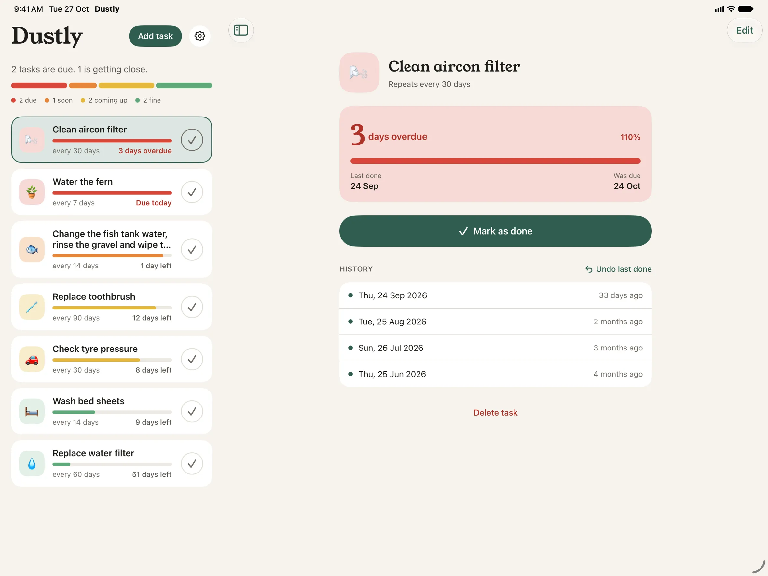
Task: Check off Replace water filter
Action: 192,463
